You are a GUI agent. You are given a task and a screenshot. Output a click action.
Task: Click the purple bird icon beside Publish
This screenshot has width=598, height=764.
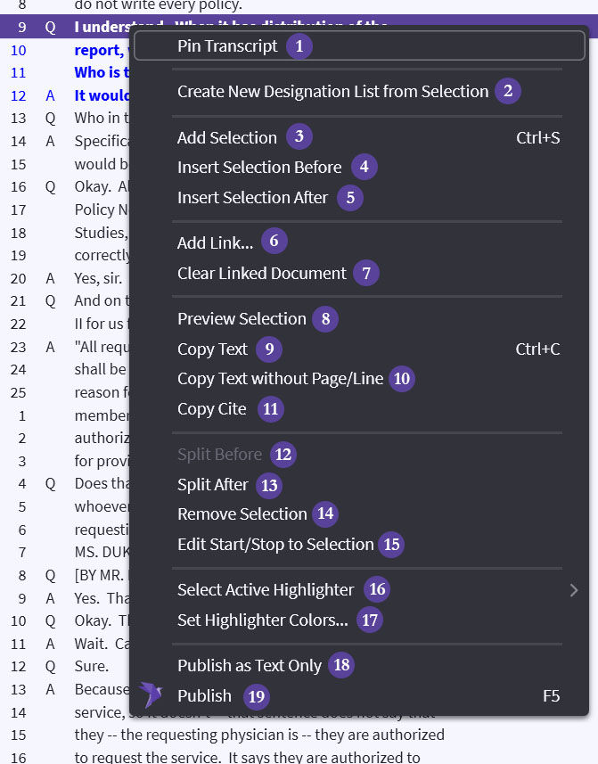[x=152, y=694]
